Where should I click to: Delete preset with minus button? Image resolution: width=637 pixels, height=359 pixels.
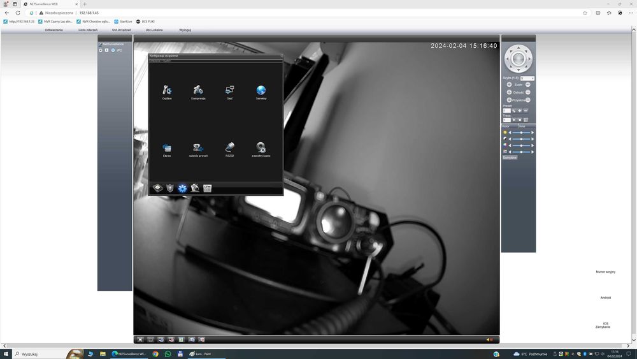pos(526,110)
